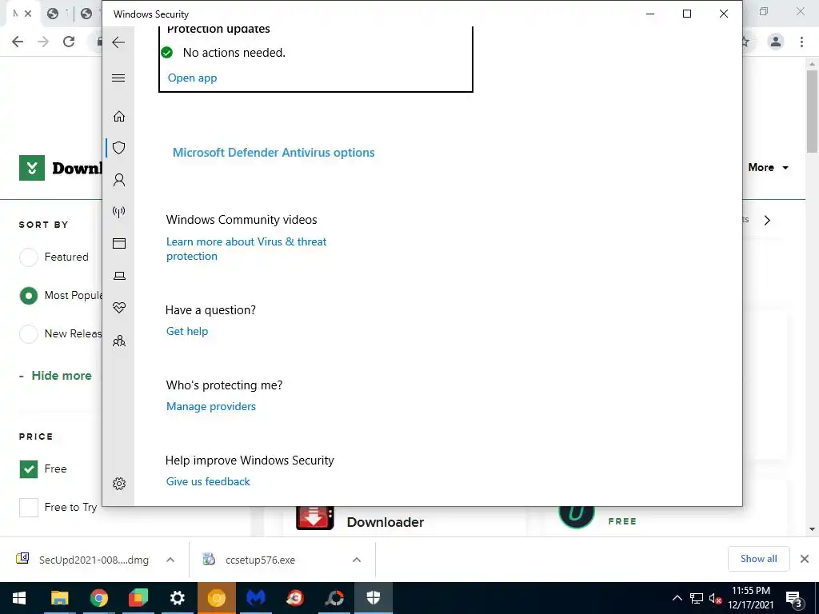The width and height of the screenshot is (819, 614).
Task: Reload the browser page
Action: (x=69, y=42)
